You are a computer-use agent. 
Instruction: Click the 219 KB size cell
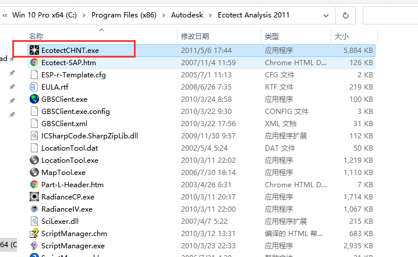tap(361, 87)
